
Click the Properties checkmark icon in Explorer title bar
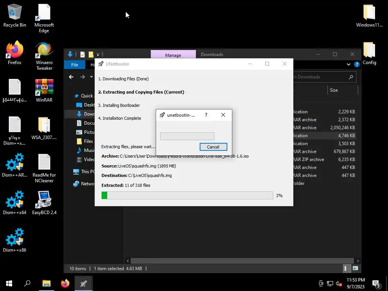(x=83, y=55)
